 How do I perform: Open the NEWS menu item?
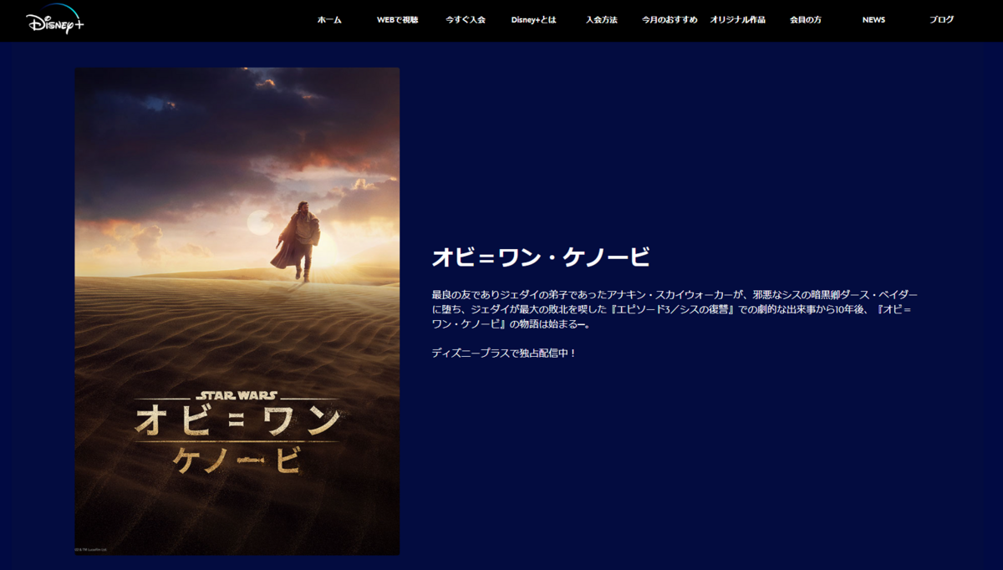pos(873,19)
